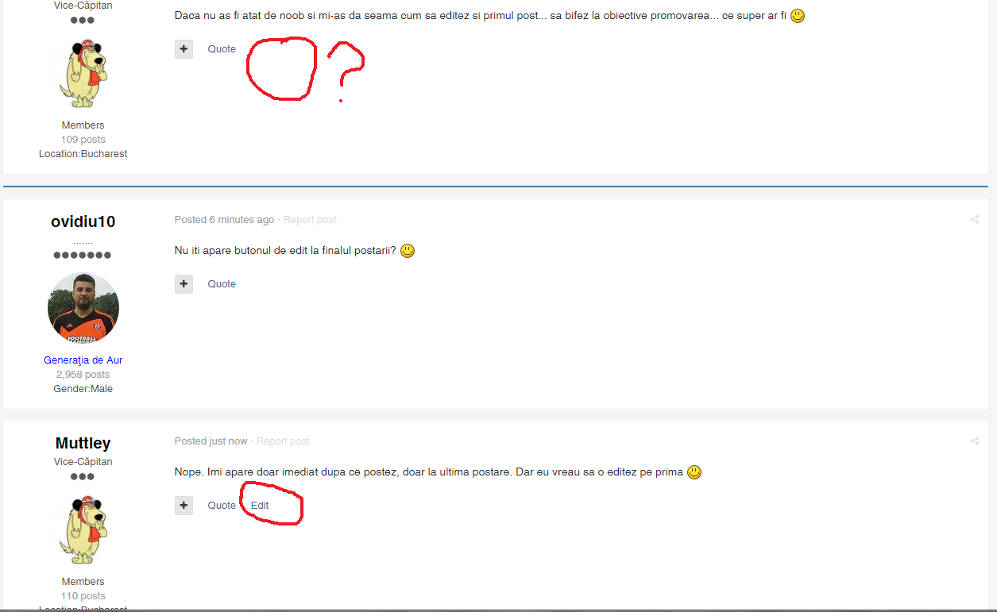The height and width of the screenshot is (612, 997).
Task: Quote Muttley's latest post
Action: [222, 506]
